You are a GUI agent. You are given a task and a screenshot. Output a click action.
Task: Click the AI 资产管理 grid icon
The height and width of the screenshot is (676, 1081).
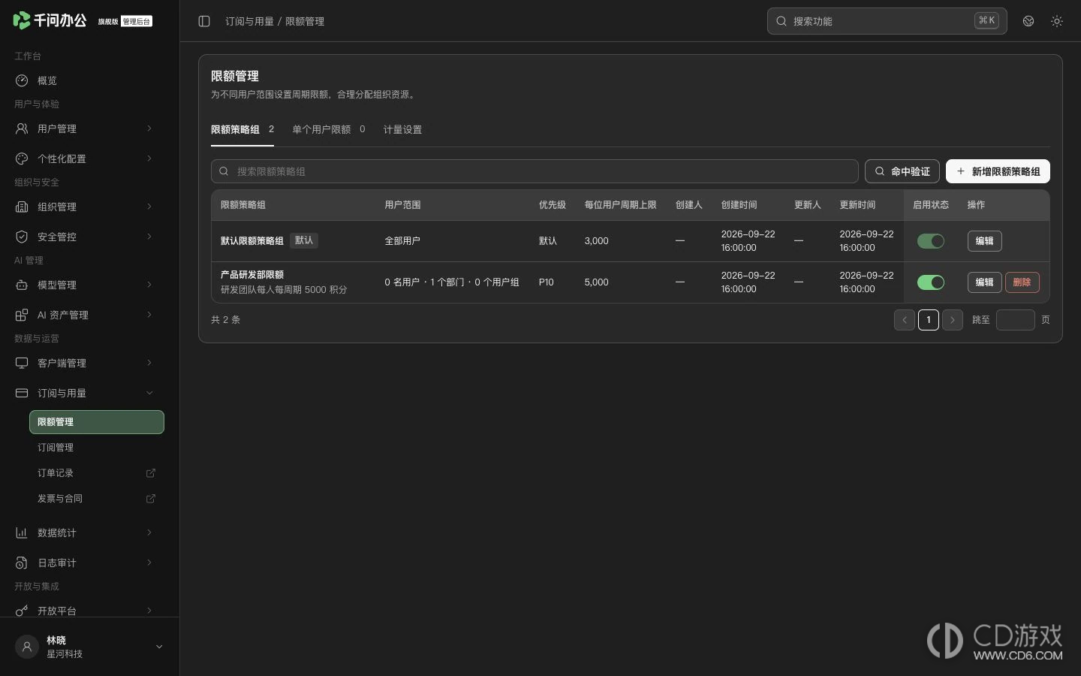[x=22, y=315]
